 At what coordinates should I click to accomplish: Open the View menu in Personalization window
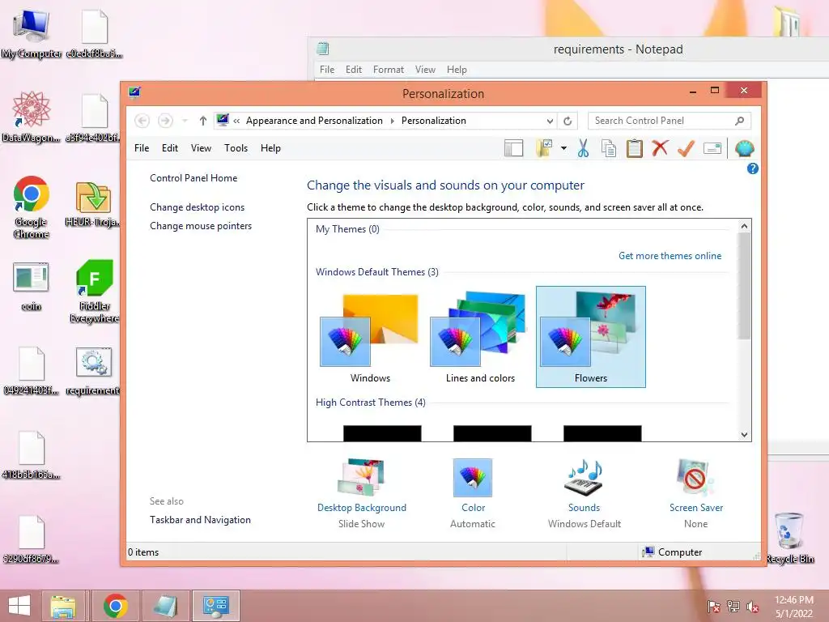point(201,148)
